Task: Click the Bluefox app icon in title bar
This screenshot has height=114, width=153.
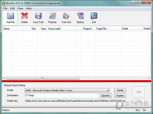Action: tap(4, 3)
